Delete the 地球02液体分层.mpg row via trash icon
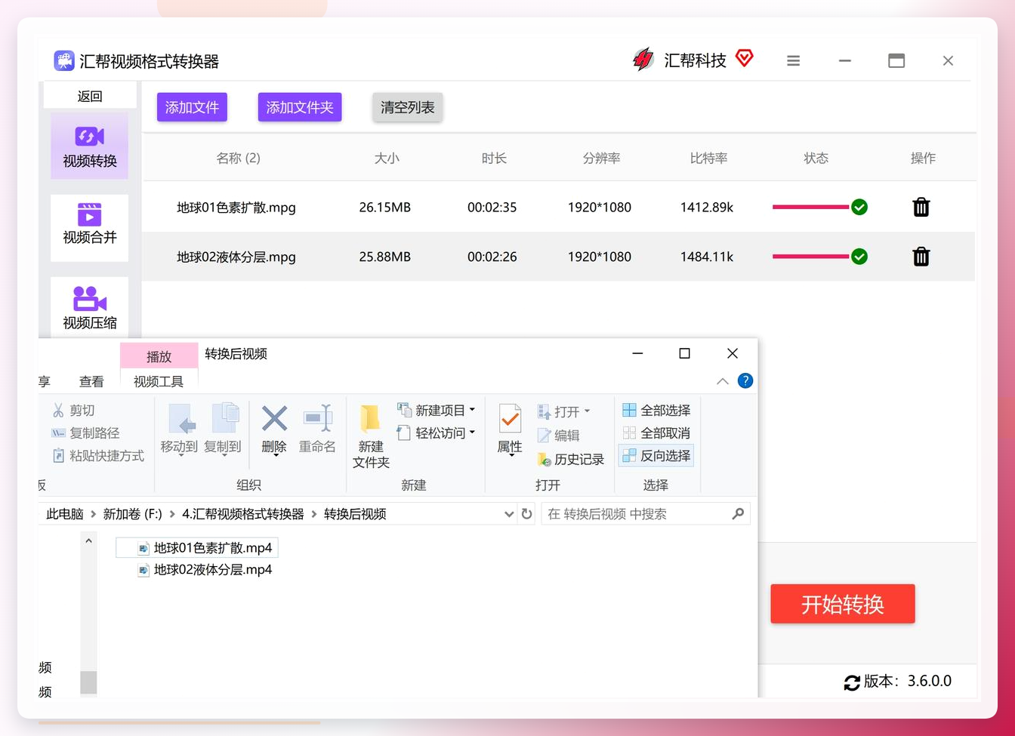 click(921, 257)
